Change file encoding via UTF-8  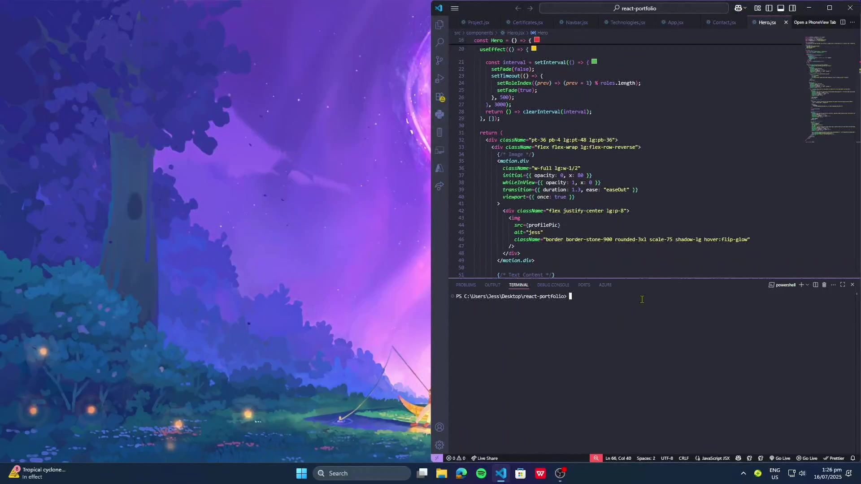(667, 458)
